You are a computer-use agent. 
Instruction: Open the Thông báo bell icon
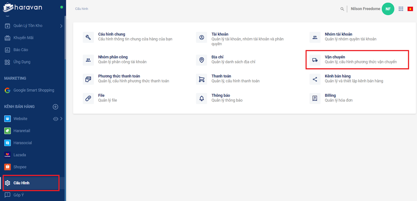(x=202, y=99)
